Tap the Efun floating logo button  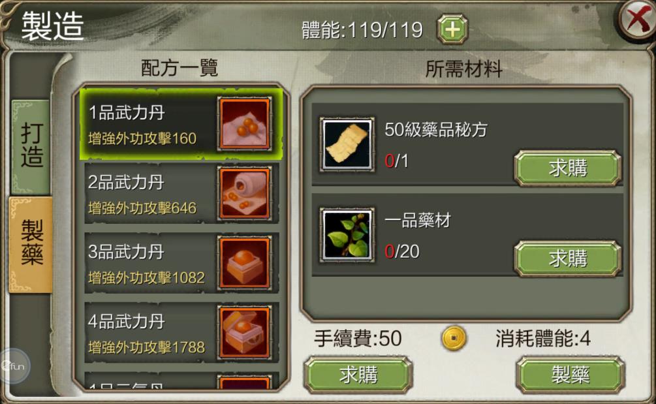pyautogui.click(x=14, y=365)
